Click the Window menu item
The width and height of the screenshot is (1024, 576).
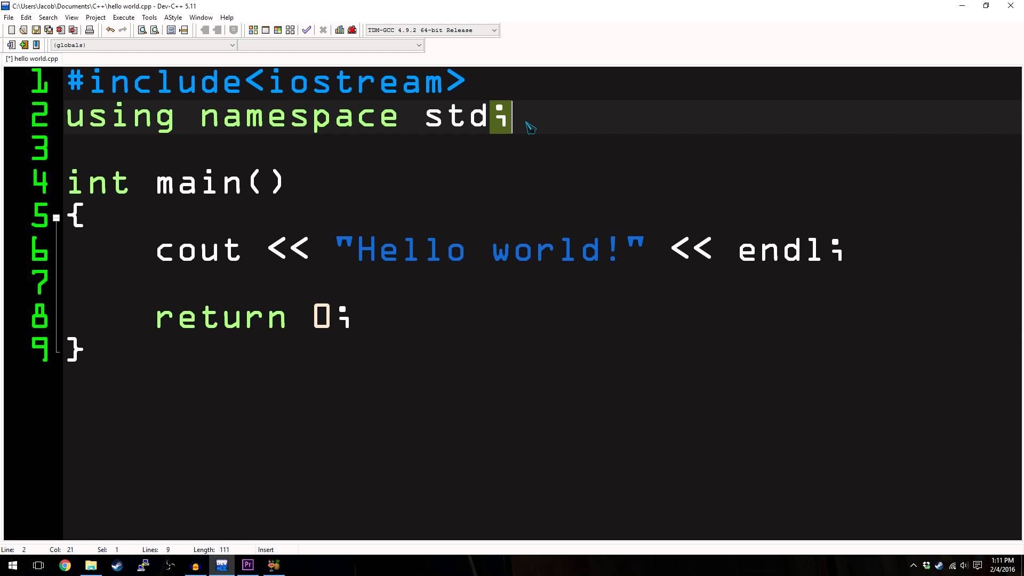click(201, 17)
